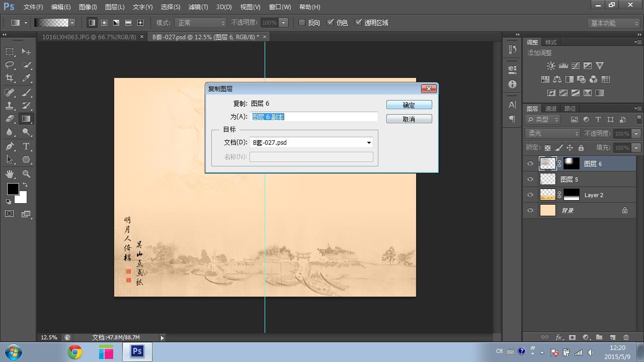Add a Curves adjustment
The height and width of the screenshot is (362, 644).
tap(576, 66)
